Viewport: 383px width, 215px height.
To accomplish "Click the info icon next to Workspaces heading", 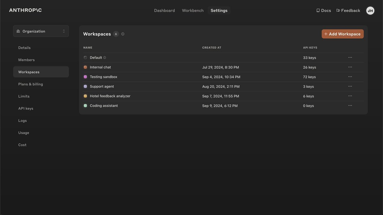I will tap(123, 34).
